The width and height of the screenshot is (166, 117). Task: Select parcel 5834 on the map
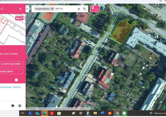[57, 48]
